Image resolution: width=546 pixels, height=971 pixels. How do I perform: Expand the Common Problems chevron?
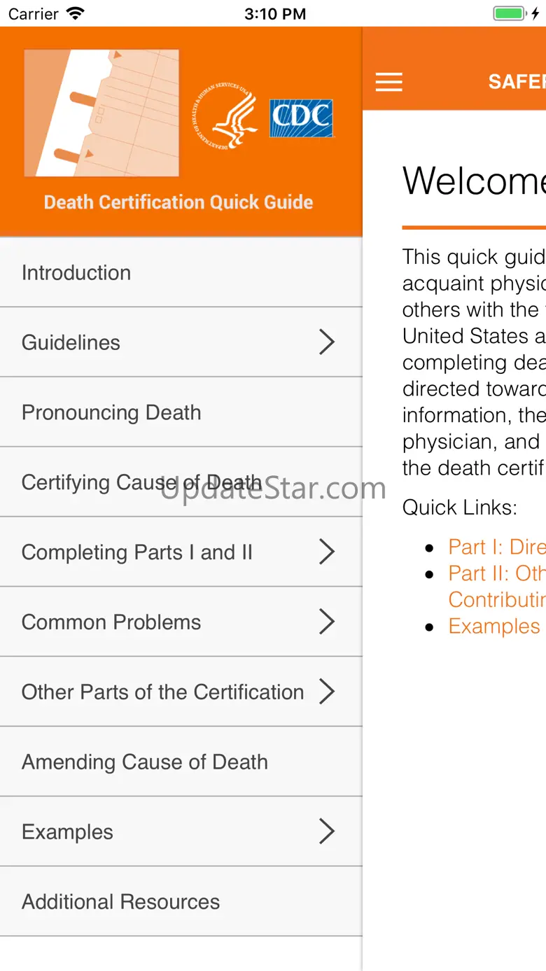(x=327, y=622)
